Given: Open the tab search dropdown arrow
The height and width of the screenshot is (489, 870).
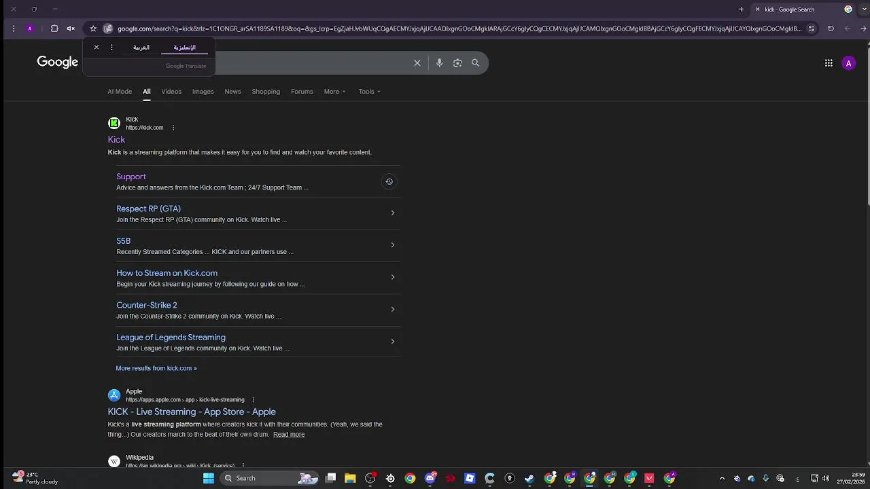Looking at the screenshot, I should pos(865,10).
